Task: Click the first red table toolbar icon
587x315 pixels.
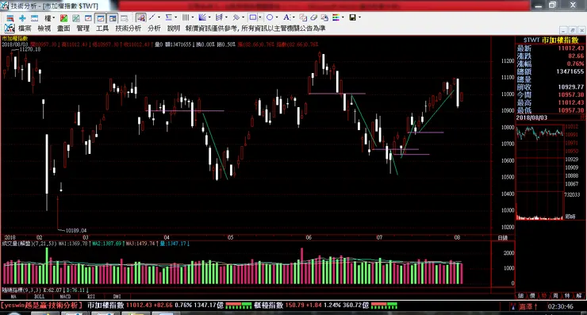Action: pyautogui.click(x=10, y=18)
